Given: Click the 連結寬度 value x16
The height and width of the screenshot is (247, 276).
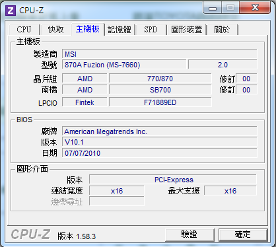Looking at the screenshot, I should 117,191.
